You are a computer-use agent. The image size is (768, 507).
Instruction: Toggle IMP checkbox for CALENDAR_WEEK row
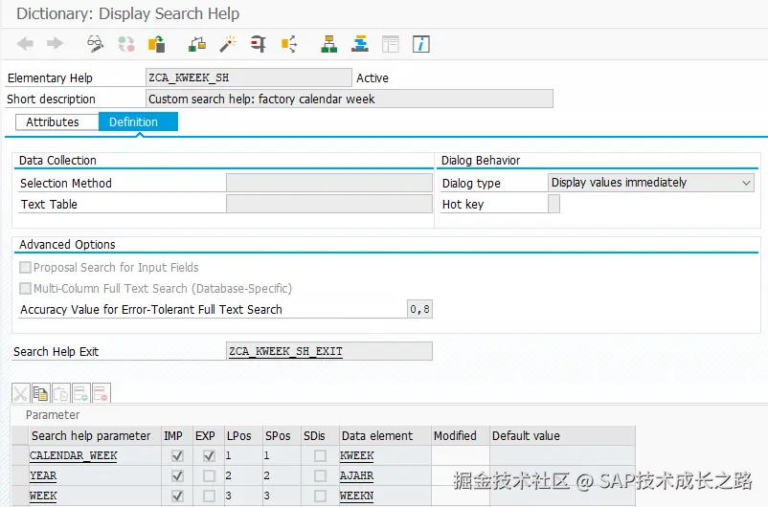point(177,455)
